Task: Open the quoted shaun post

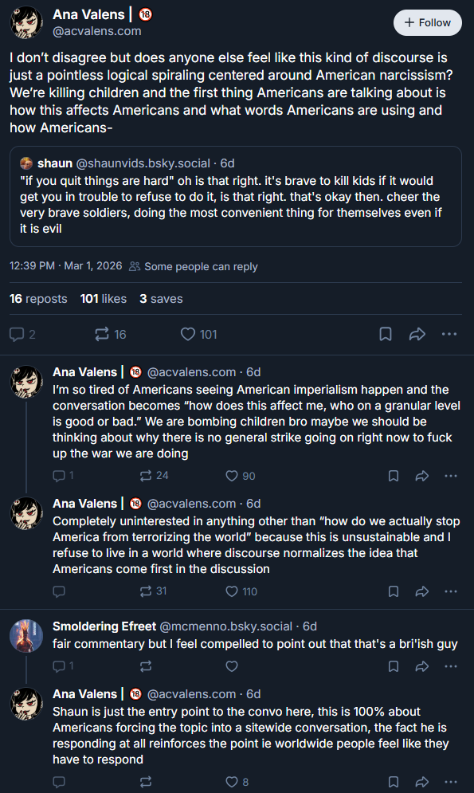Action: click(236, 196)
